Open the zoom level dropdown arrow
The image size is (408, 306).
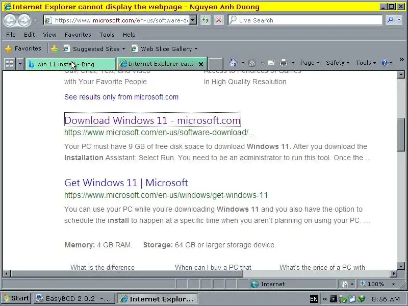pyautogui.click(x=393, y=284)
